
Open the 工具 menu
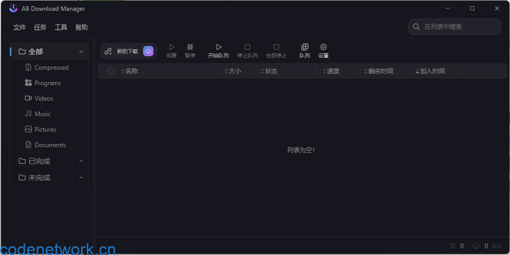coord(61,27)
